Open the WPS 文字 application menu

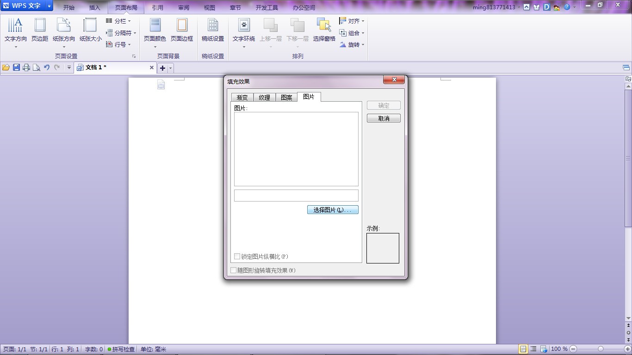(26, 6)
